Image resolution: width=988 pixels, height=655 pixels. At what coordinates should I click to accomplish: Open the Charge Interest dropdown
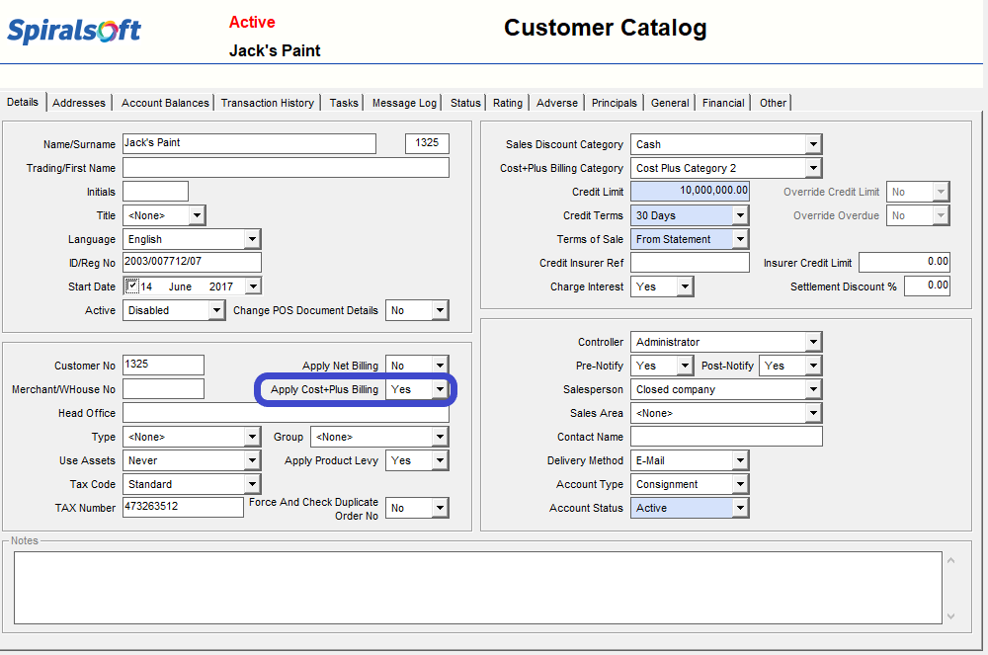coord(685,287)
